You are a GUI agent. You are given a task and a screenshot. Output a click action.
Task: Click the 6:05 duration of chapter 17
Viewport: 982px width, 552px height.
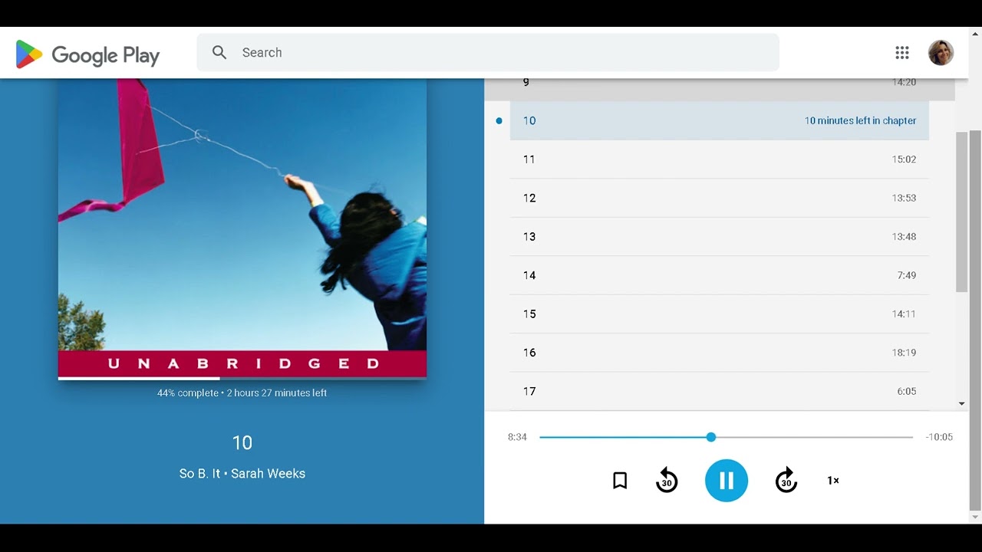(907, 391)
